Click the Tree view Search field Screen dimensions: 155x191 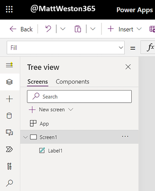(79, 96)
